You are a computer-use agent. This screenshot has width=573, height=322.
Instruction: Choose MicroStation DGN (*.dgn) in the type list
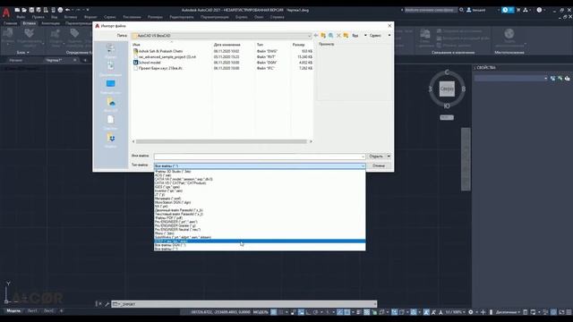[x=260, y=202]
